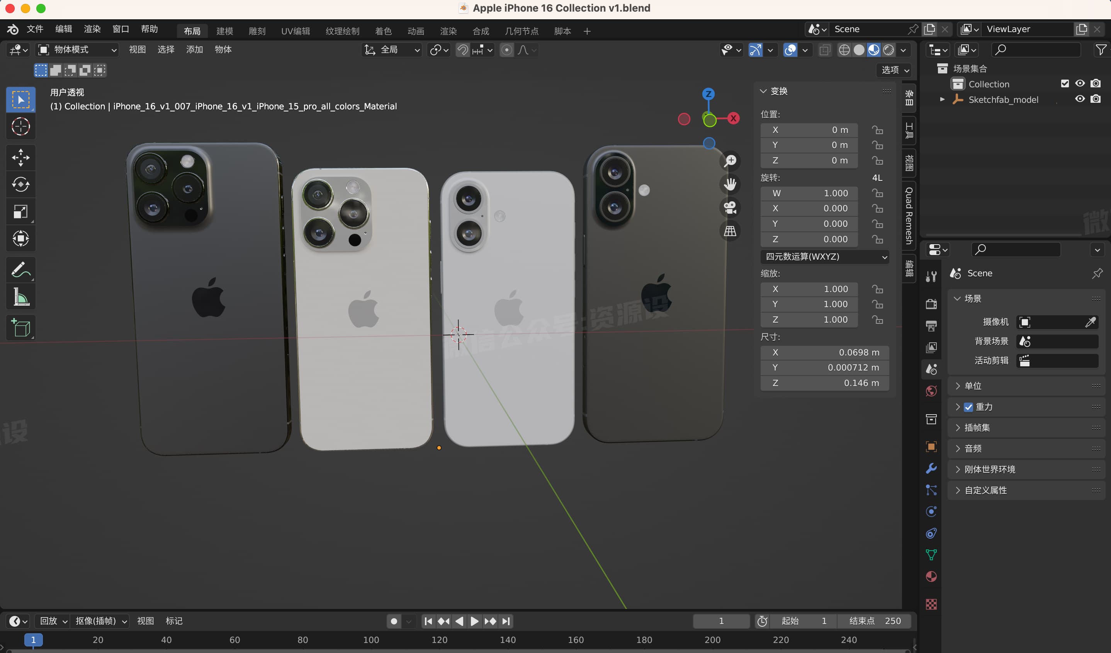Disable Collection in renders camera icon
This screenshot has height=653, width=1111.
[1096, 83]
